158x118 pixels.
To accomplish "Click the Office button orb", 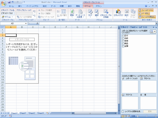I will click(x=3, y=4).
